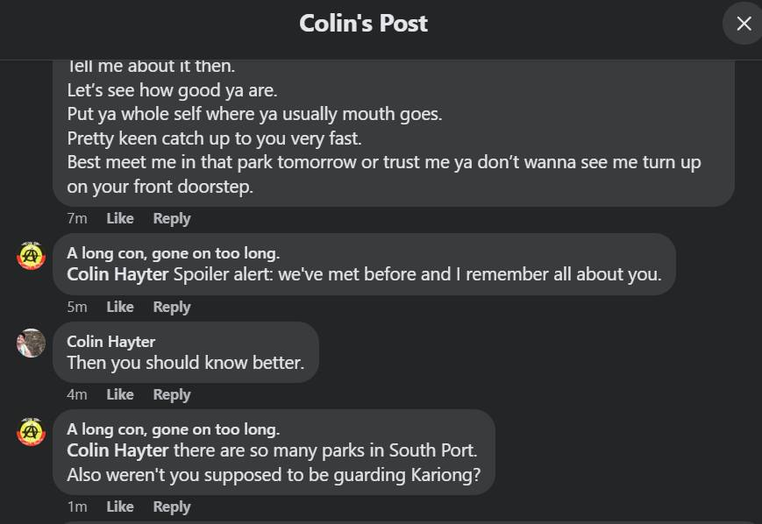The width and height of the screenshot is (762, 524).
Task: Close the Colin's Post dialog
Action: point(744,24)
